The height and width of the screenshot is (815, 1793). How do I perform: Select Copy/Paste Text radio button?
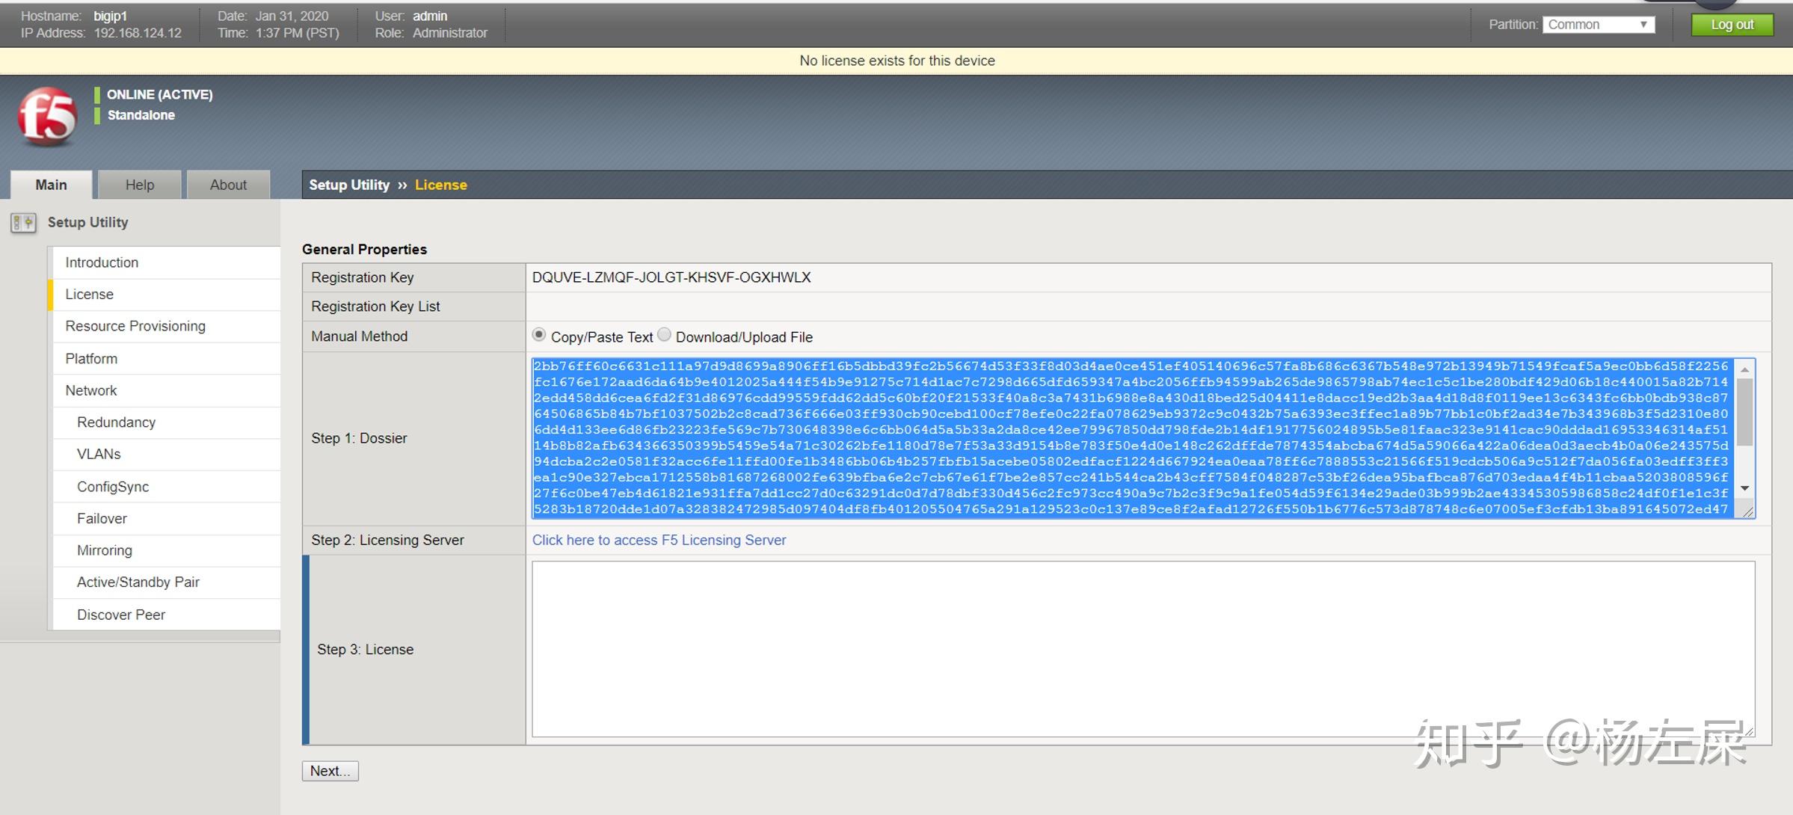(x=539, y=335)
